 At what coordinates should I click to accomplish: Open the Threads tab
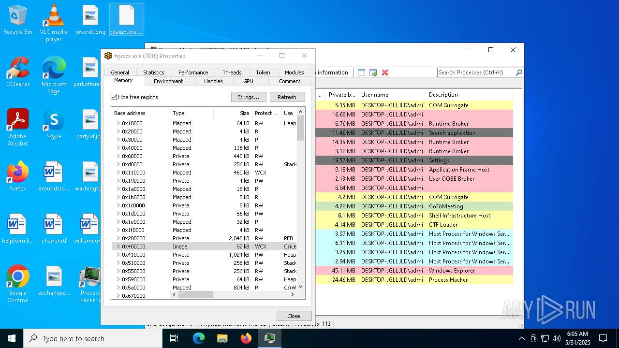click(x=232, y=72)
